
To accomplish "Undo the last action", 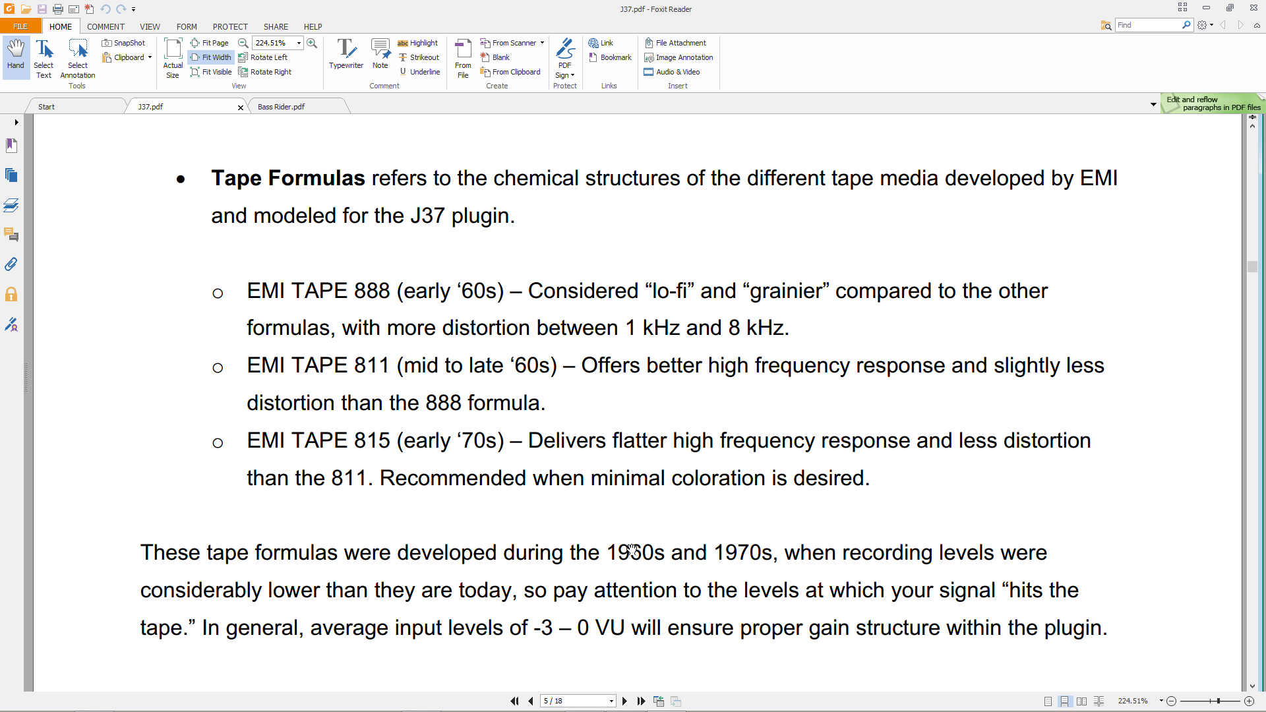I will [105, 9].
